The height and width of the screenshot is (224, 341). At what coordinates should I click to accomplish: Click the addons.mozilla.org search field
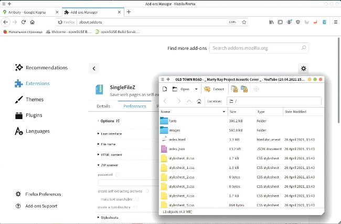tap(259, 48)
